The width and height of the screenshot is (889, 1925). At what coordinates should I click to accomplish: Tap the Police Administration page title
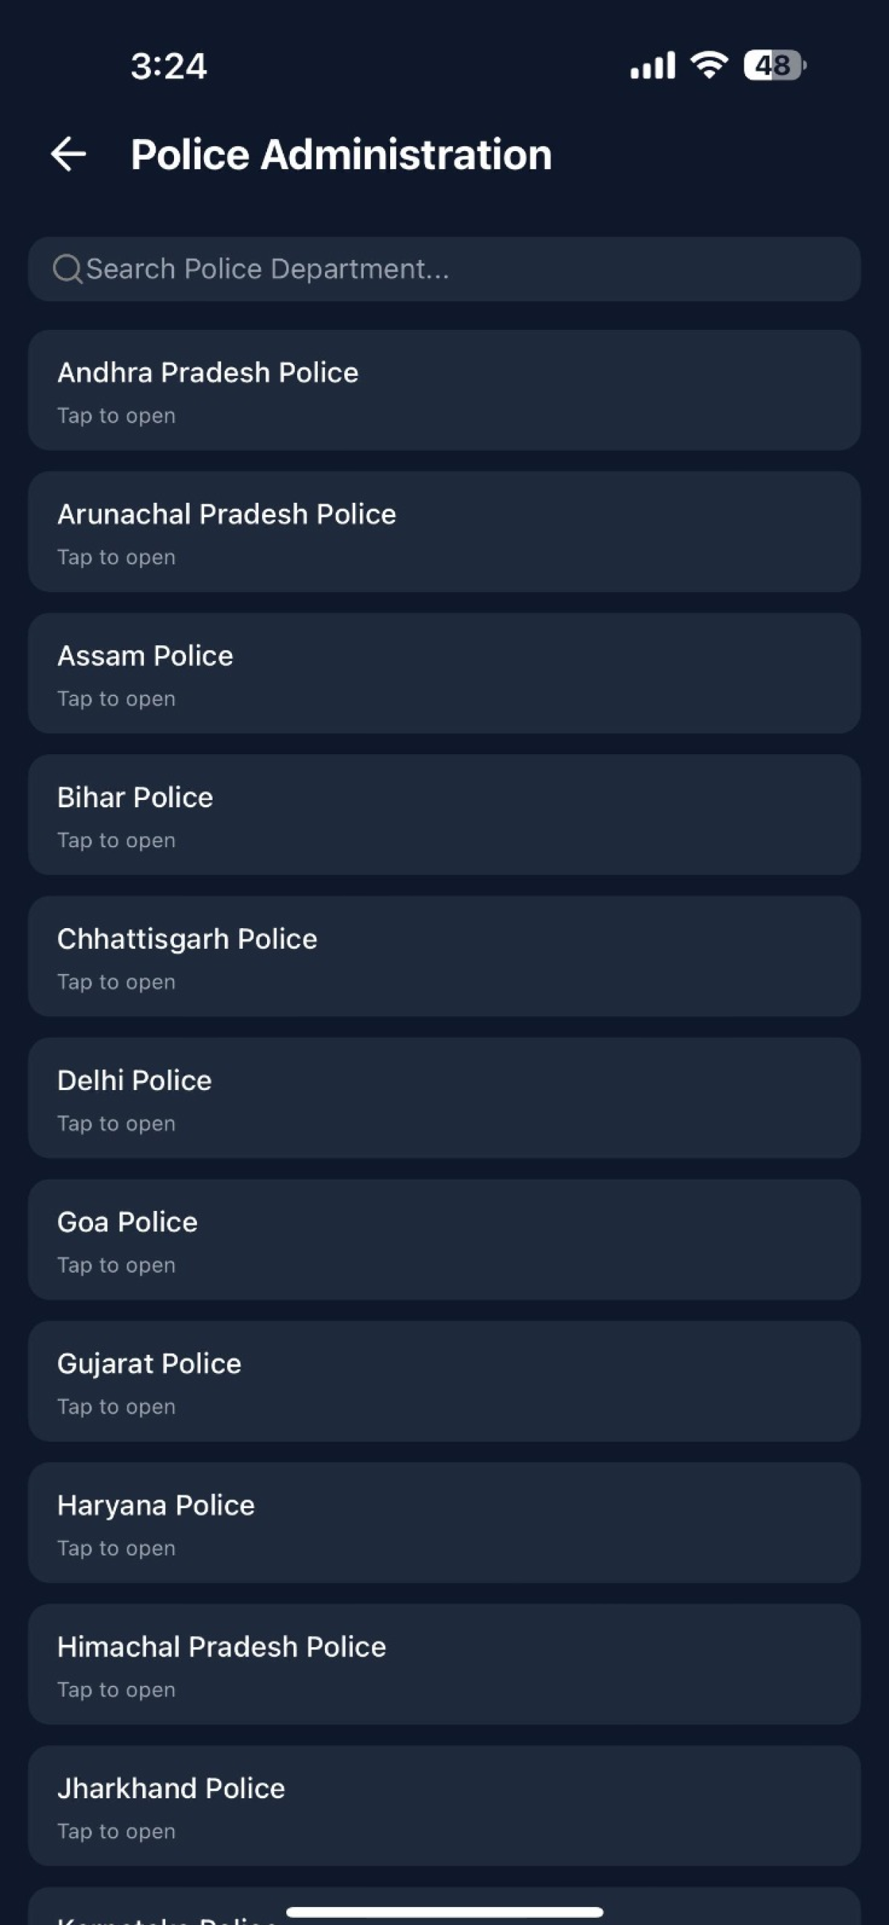point(341,155)
